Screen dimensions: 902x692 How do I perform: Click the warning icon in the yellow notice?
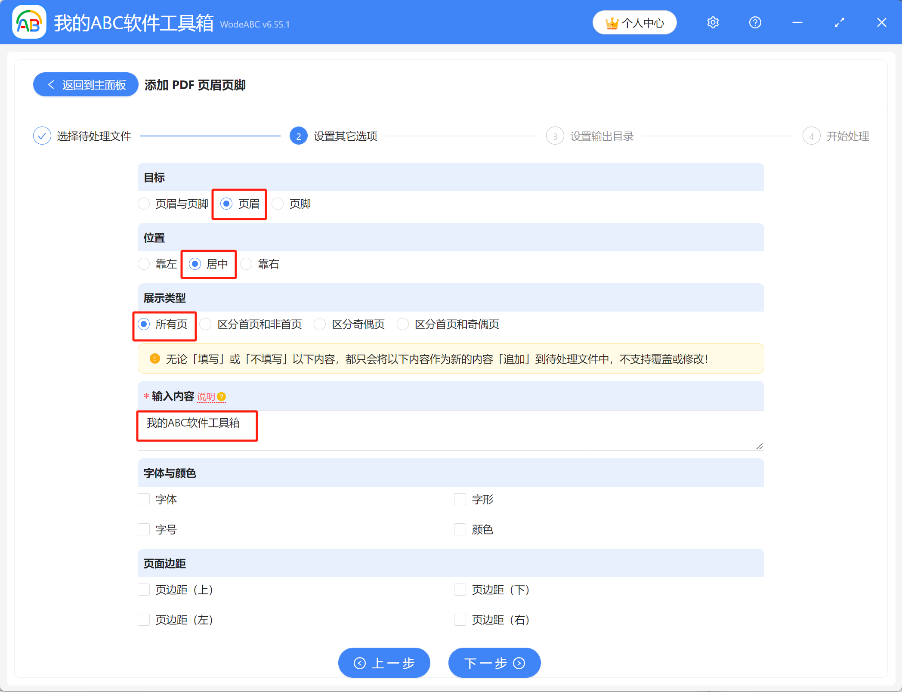click(x=154, y=358)
